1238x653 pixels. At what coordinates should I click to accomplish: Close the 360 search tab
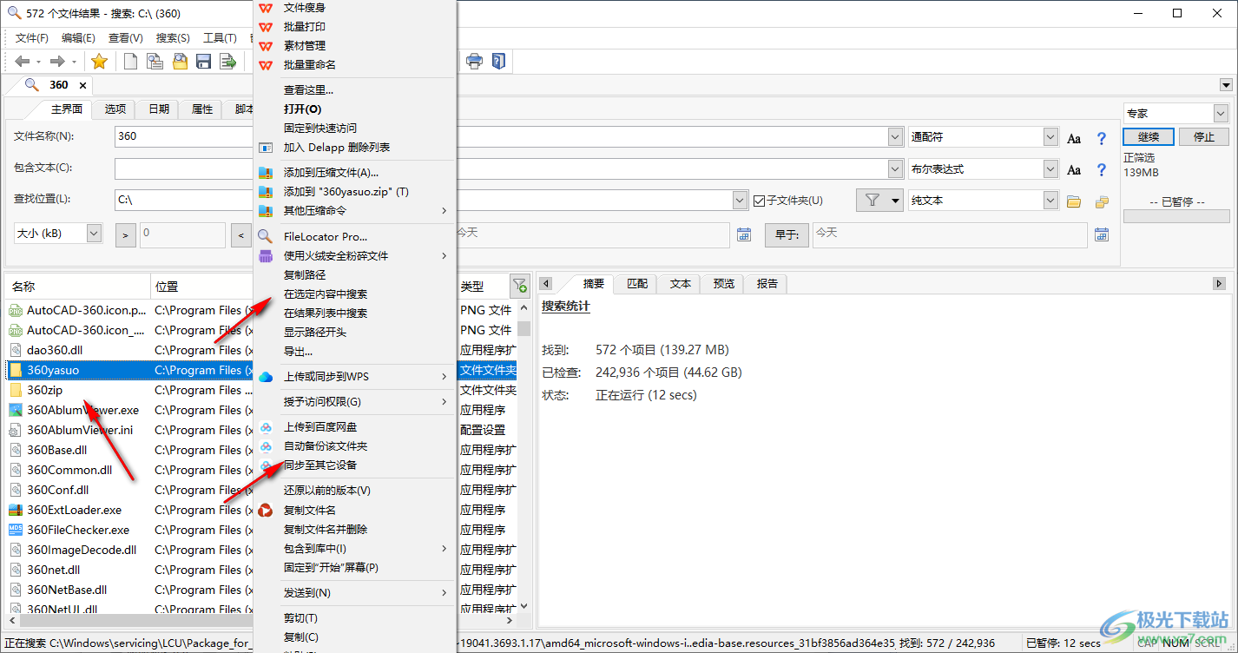click(82, 85)
